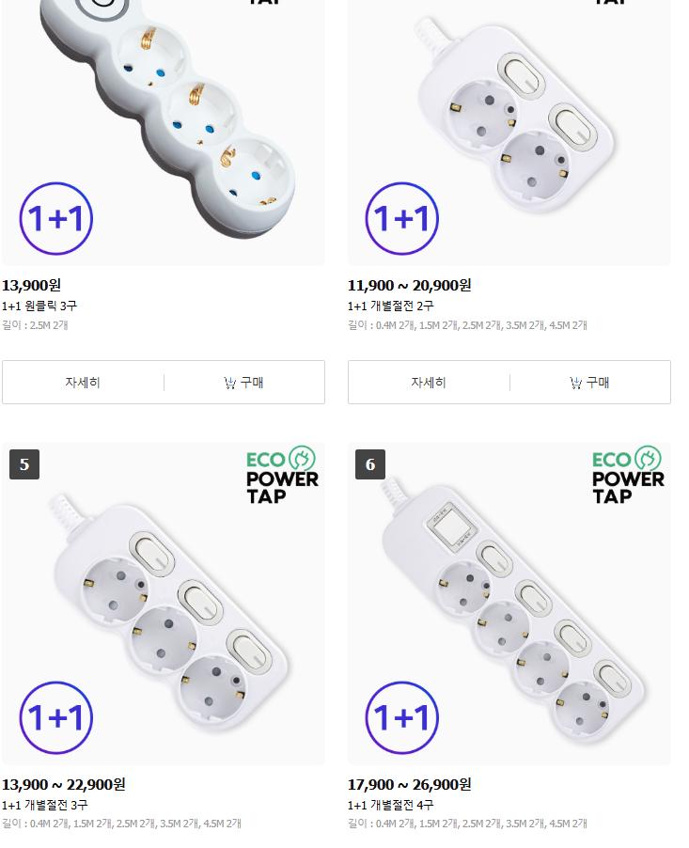Open the 1+1 원클릭 3구 title link
Screen dimensions: 689x848
39,306
